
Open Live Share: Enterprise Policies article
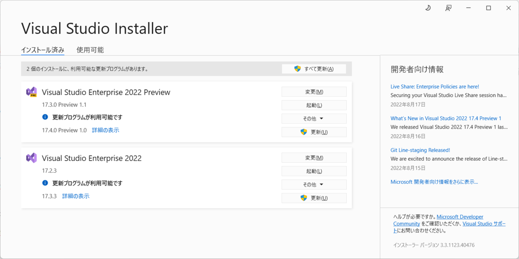tap(435, 86)
